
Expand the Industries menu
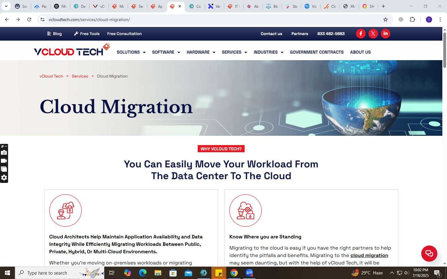pyautogui.click(x=269, y=52)
